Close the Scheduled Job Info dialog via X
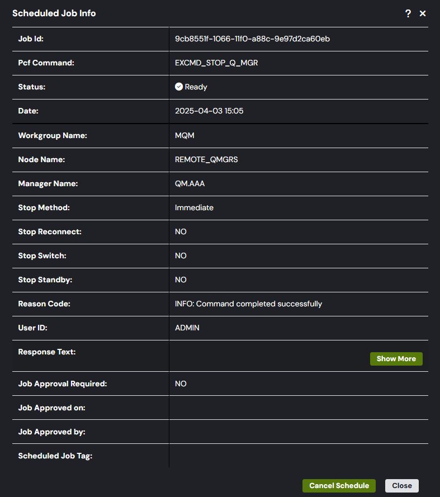Viewport: 440px width, 497px height. click(423, 13)
